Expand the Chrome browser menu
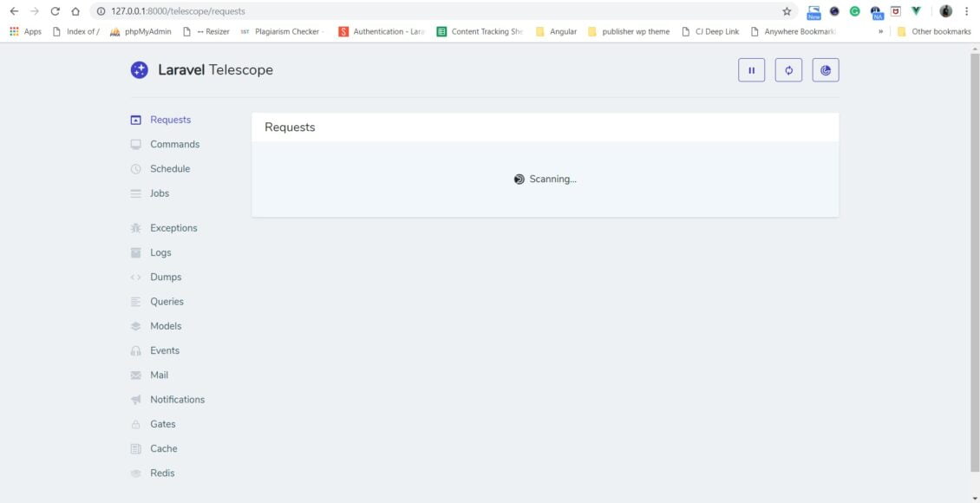Viewport: 980px width, 503px height. pos(966,11)
